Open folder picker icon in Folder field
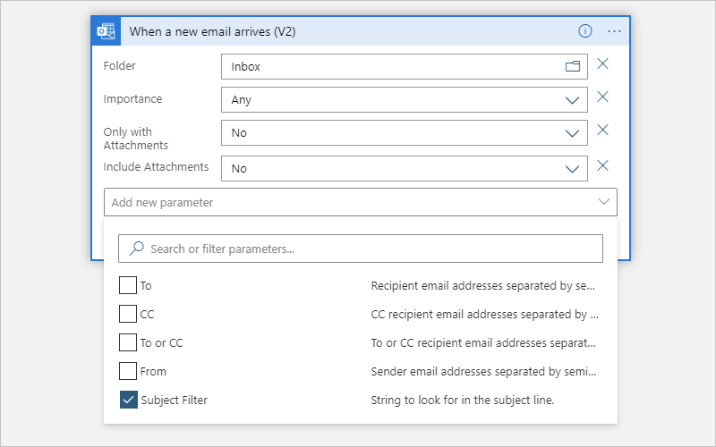This screenshot has height=447, width=716. tap(573, 66)
